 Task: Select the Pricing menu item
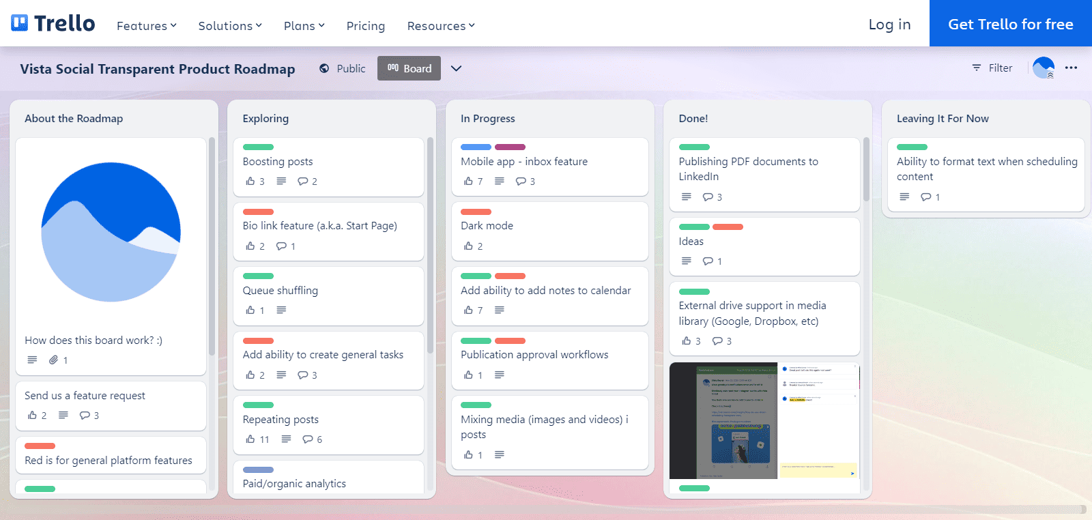[x=366, y=26]
